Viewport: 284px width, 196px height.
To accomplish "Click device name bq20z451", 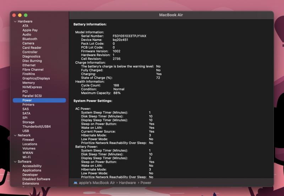I will (x=120, y=40).
